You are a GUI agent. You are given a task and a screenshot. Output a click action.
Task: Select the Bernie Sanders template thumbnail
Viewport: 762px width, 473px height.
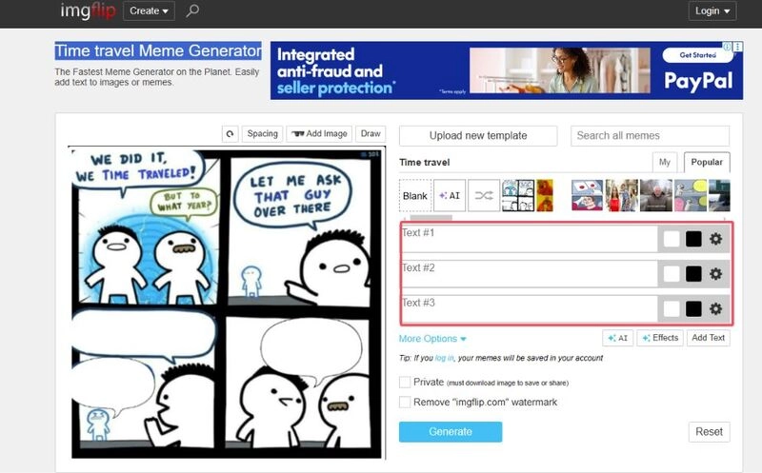656,196
